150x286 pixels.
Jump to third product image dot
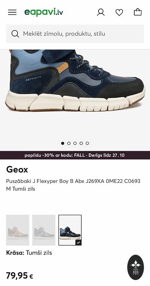[75, 143]
